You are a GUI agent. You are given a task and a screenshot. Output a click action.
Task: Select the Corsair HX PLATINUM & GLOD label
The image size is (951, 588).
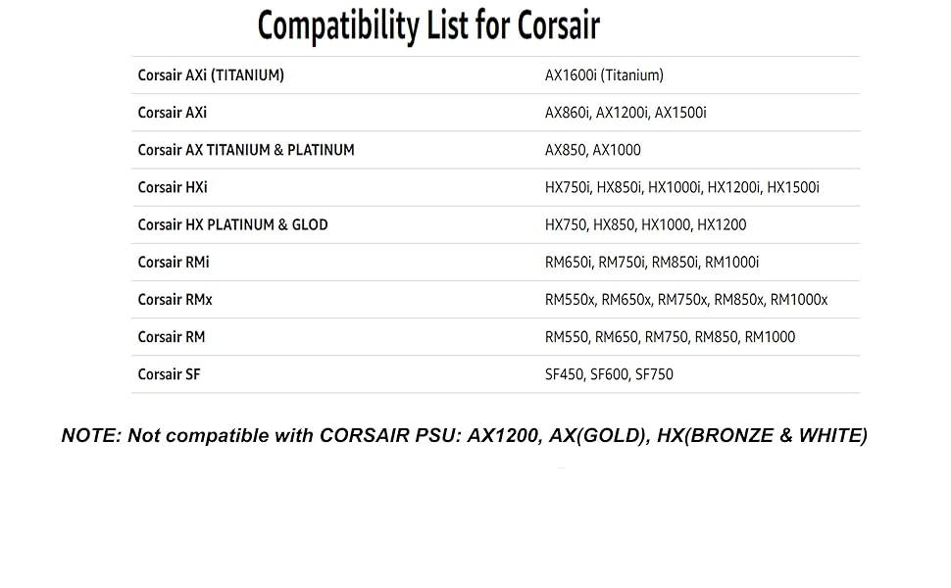click(232, 224)
